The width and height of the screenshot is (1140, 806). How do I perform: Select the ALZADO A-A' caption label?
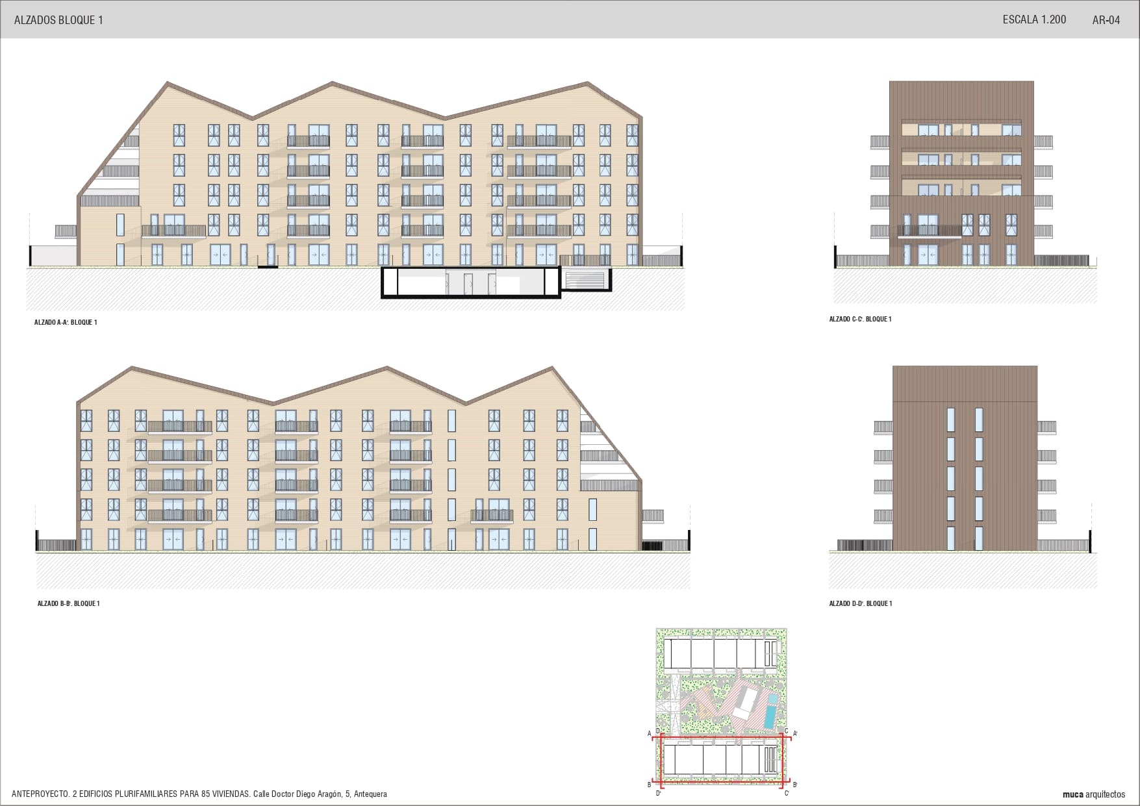pyautogui.click(x=66, y=322)
